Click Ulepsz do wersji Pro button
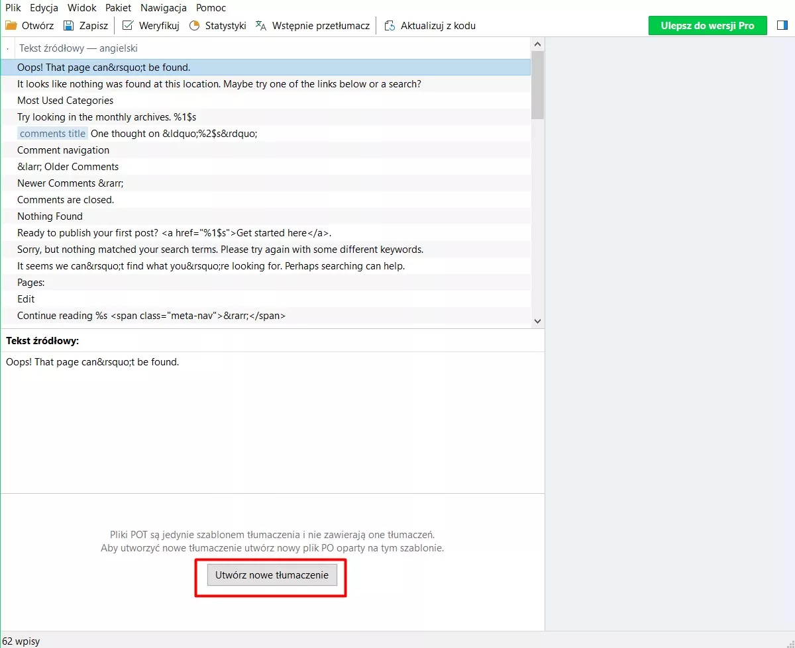 pos(708,25)
